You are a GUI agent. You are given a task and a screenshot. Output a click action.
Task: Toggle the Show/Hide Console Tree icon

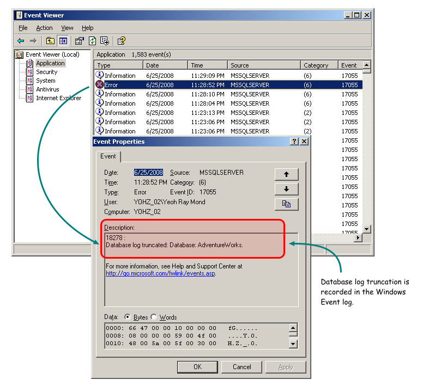coord(63,41)
